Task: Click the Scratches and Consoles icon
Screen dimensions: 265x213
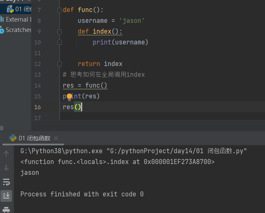Action: 2,30
